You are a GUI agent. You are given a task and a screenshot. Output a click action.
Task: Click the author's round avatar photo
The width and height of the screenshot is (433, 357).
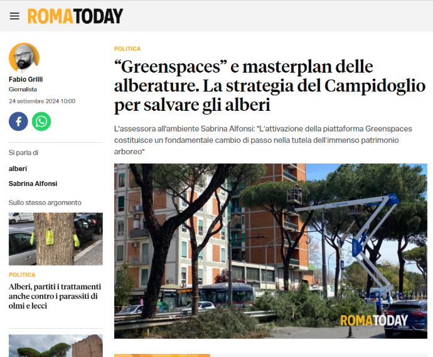(24, 58)
